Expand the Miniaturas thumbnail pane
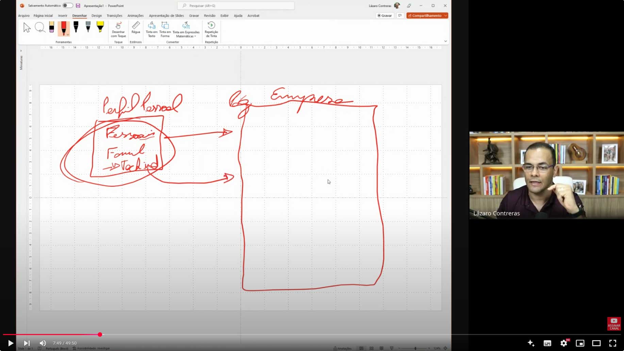The image size is (624, 351). (x=21, y=51)
